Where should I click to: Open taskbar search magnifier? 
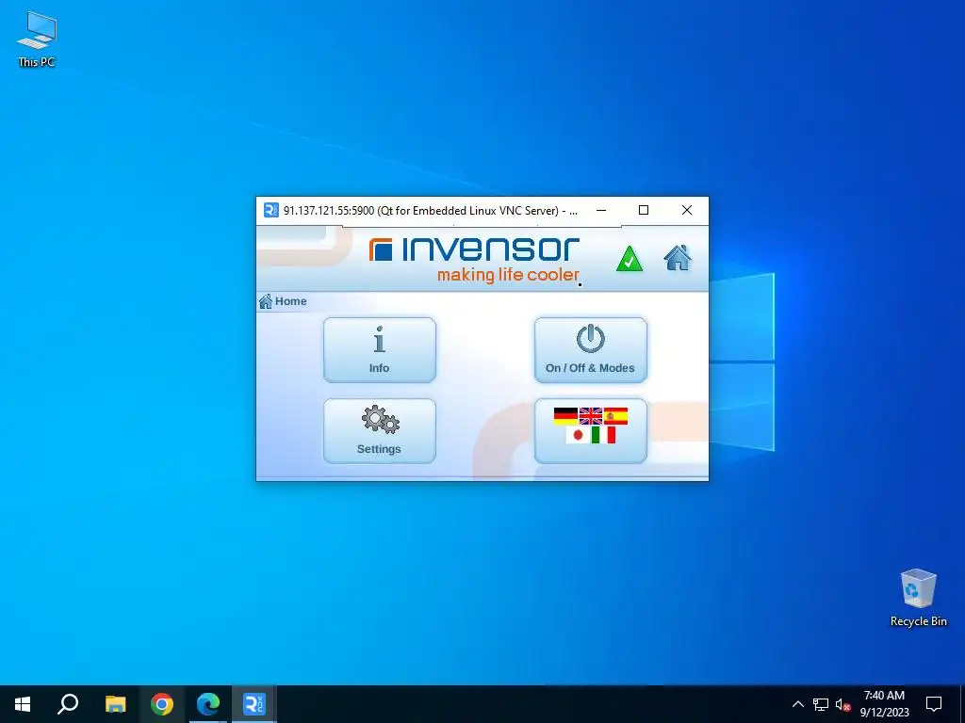click(68, 704)
